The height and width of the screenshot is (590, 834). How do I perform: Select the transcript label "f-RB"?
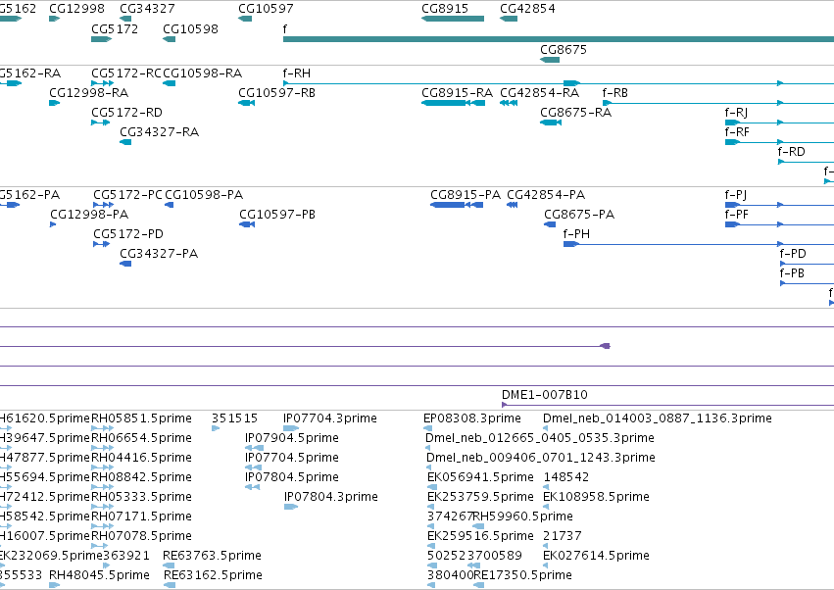[615, 92]
